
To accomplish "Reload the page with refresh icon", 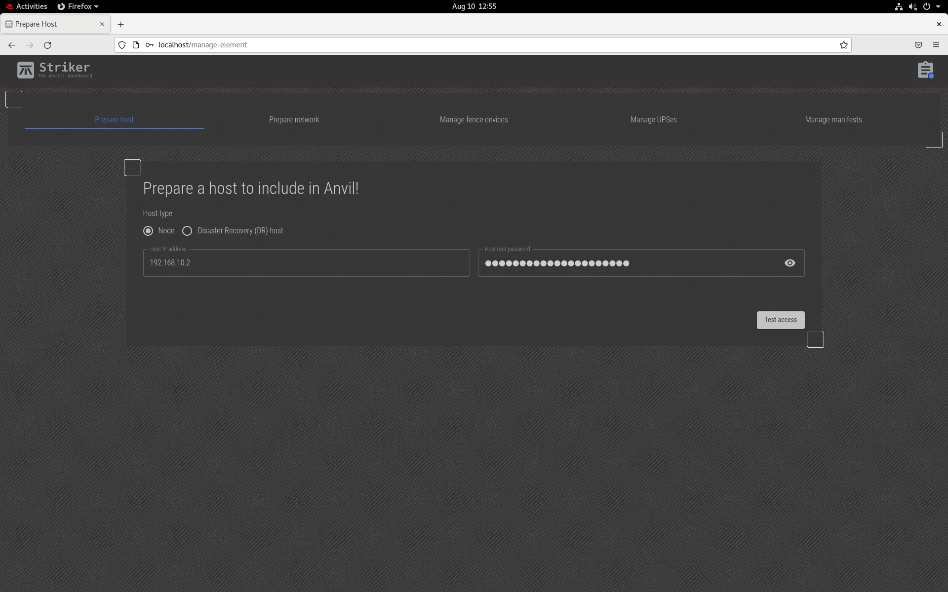I will pyautogui.click(x=47, y=45).
